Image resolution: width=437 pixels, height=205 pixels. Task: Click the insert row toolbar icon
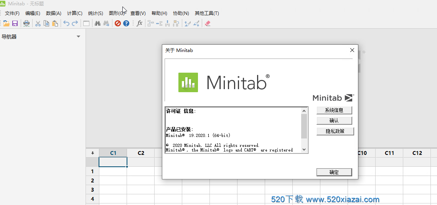160,23
